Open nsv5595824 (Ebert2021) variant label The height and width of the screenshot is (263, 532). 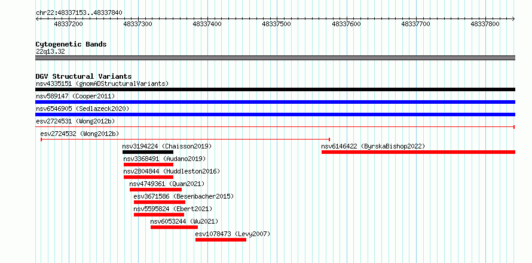coord(173,209)
